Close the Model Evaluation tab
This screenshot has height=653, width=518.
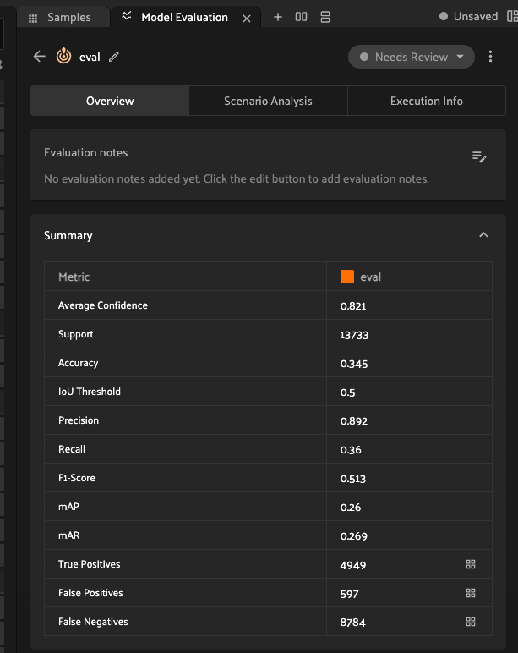pyautogui.click(x=247, y=19)
